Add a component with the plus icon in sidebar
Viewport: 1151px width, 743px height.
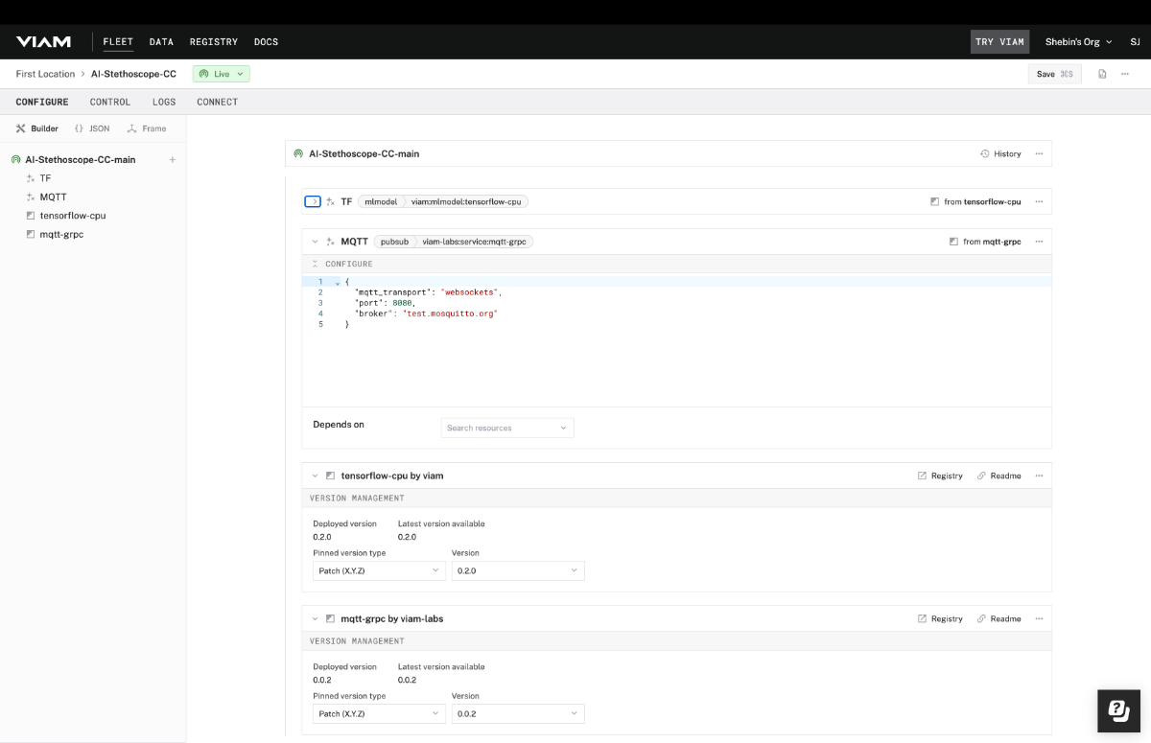pos(173,160)
